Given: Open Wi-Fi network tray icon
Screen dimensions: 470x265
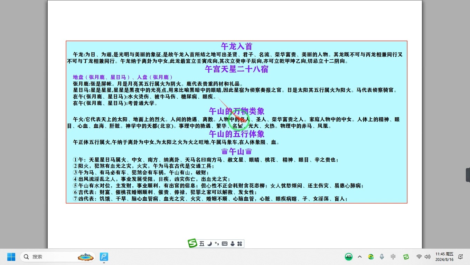Looking at the screenshot, I should 419,257.
